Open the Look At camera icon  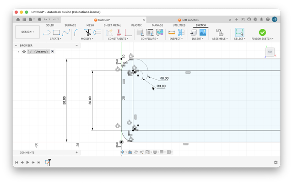(x=130, y=152)
